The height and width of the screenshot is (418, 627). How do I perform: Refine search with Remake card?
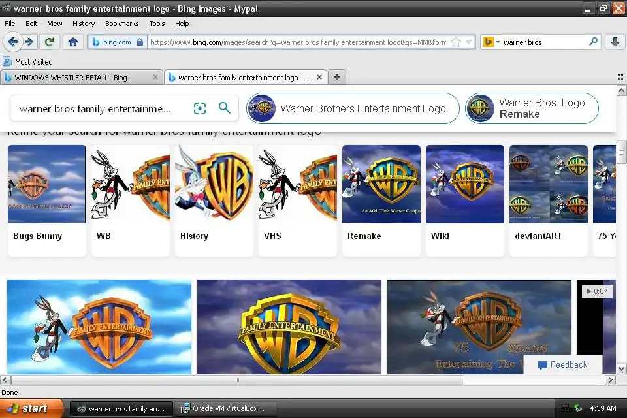click(381, 200)
